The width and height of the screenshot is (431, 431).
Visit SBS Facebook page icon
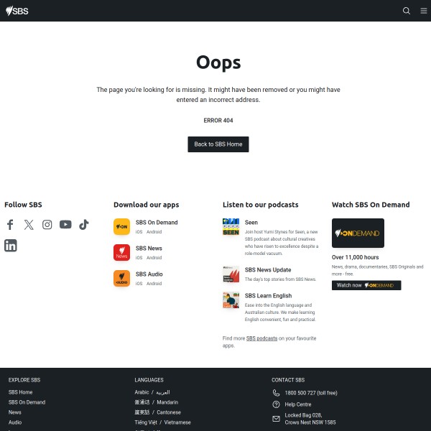pos(10,225)
